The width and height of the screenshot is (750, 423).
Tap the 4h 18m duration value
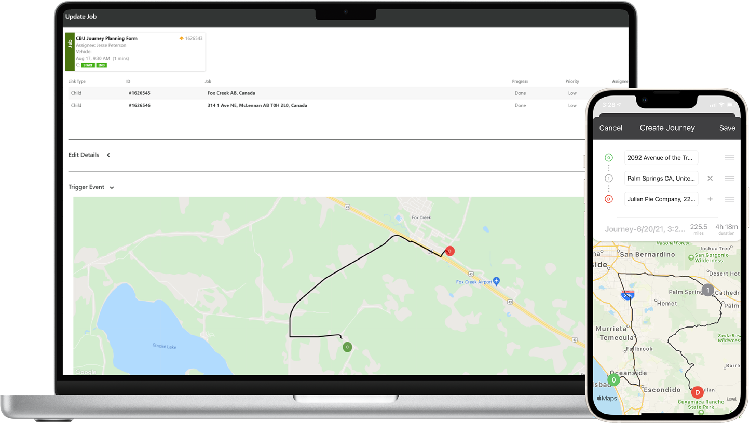coord(726,227)
